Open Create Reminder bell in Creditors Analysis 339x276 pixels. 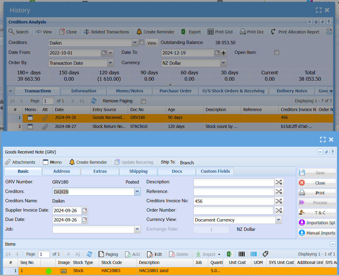click(x=139, y=32)
